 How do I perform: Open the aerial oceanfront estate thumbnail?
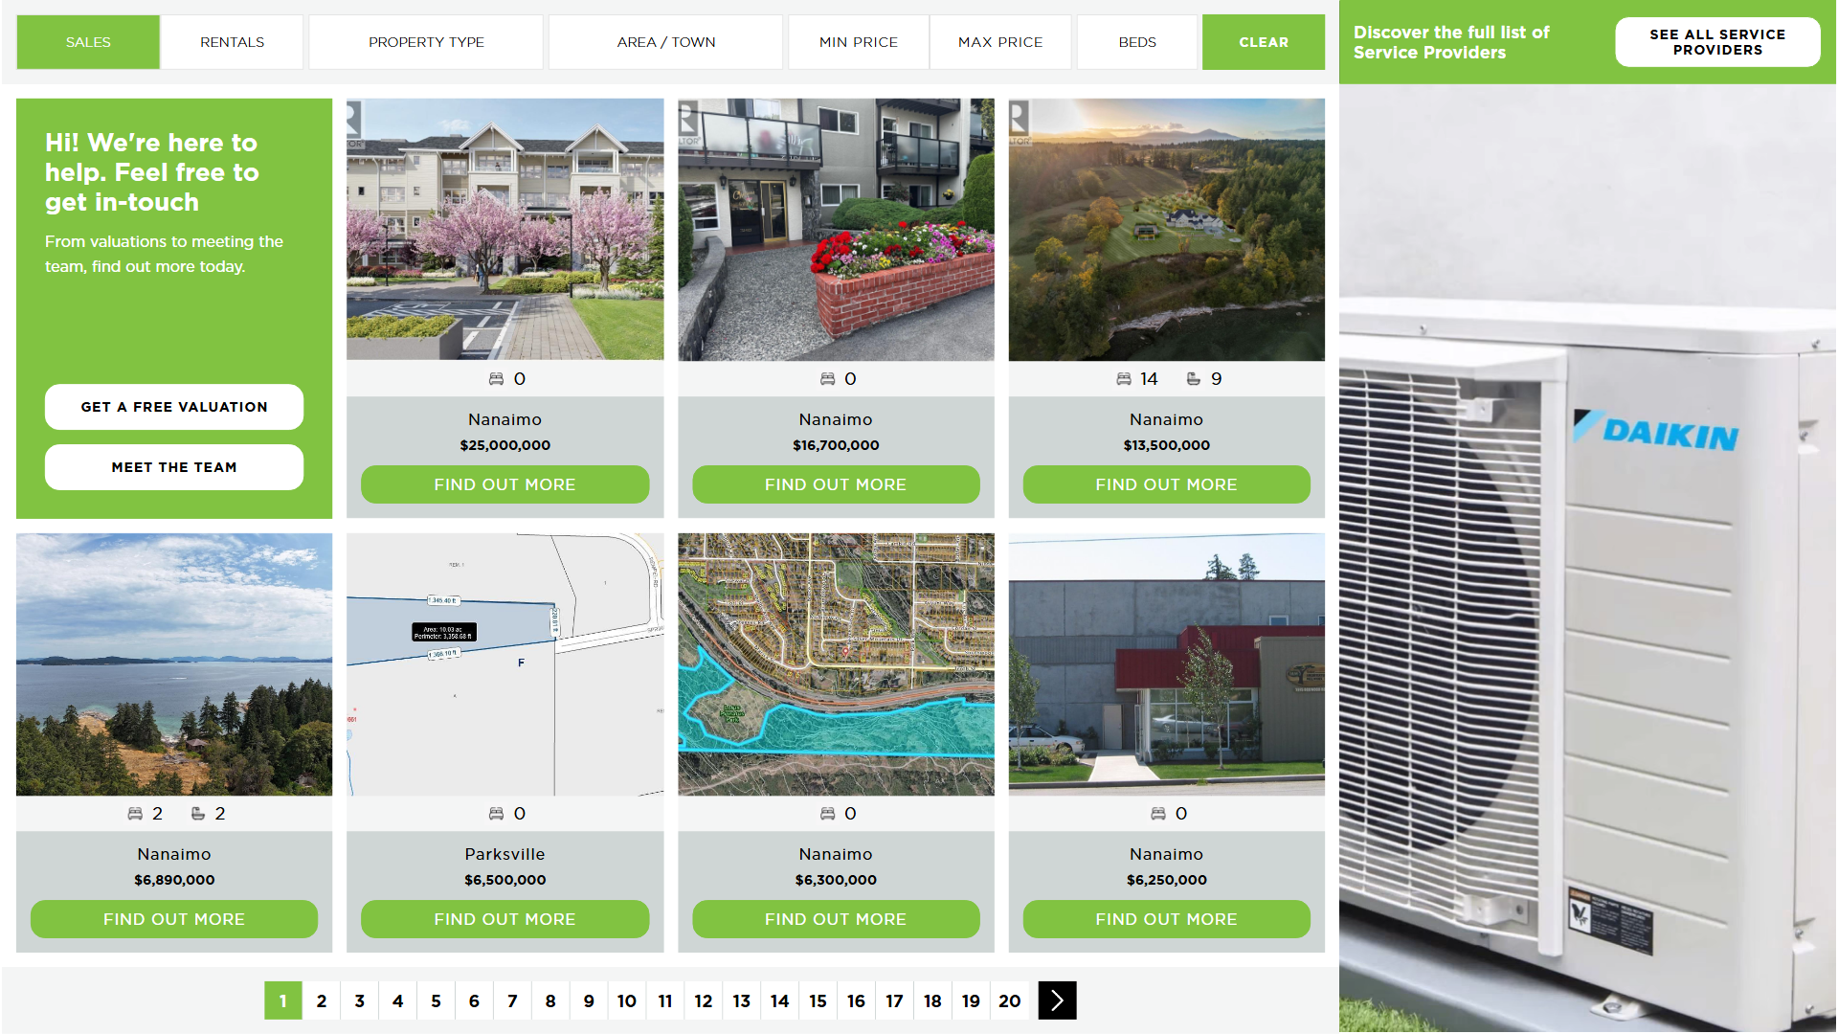1166,230
